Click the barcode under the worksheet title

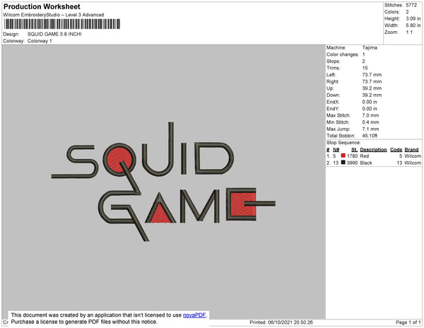tap(62, 24)
